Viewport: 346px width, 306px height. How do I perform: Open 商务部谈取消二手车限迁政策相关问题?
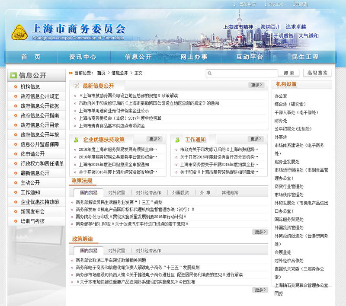point(111,260)
